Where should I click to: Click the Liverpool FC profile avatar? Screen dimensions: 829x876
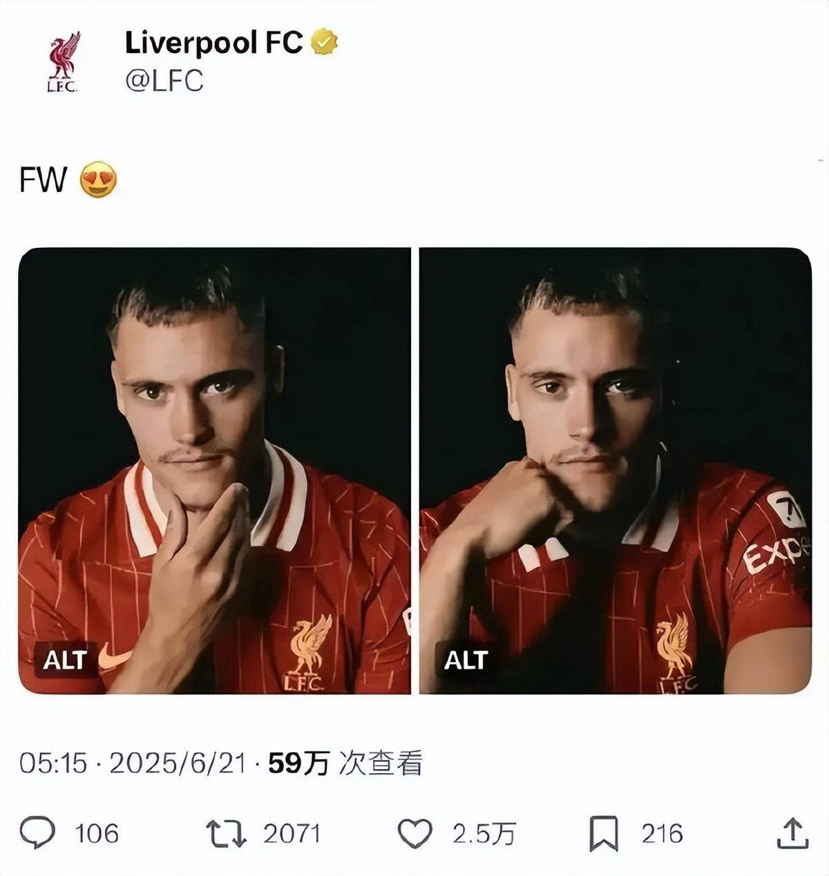point(63,61)
